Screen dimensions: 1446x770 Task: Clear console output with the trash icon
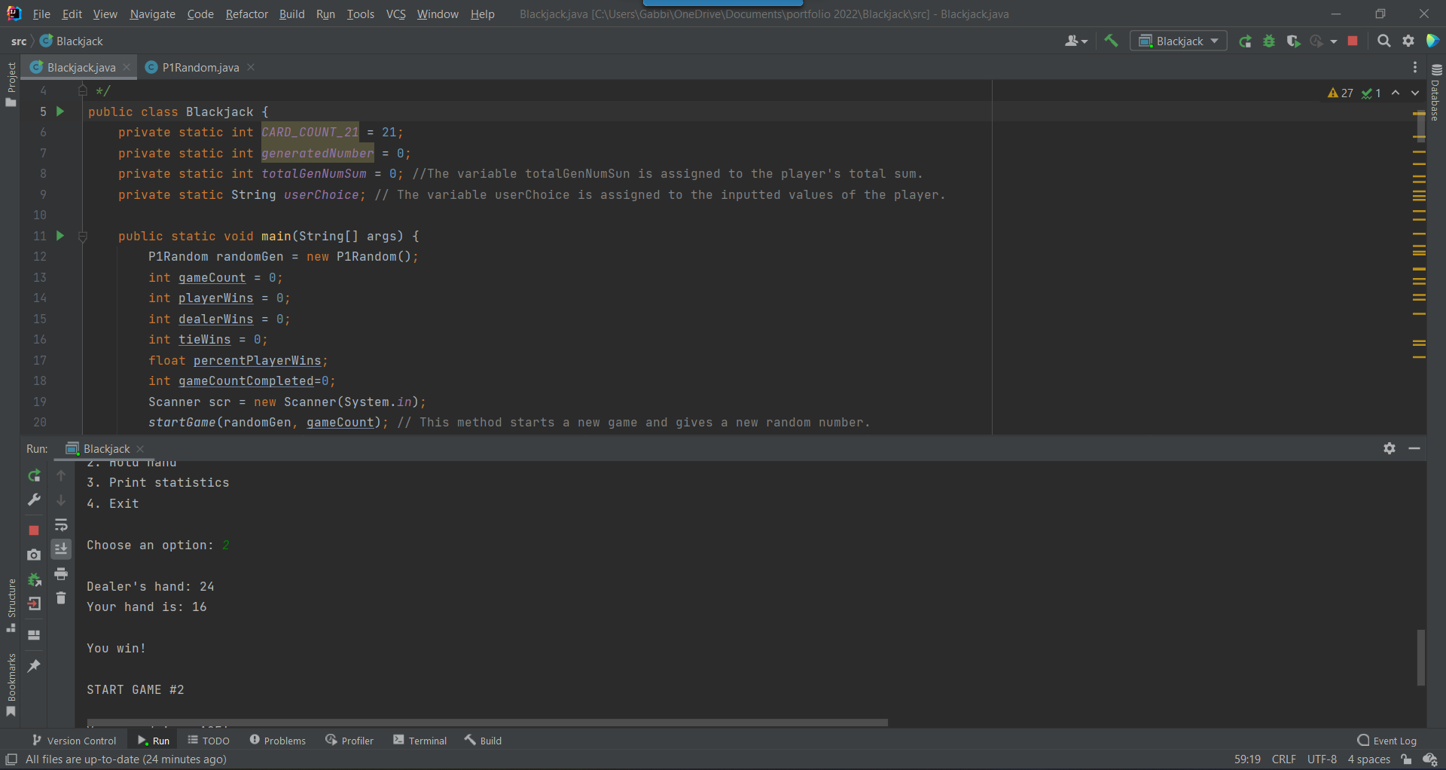coord(61,598)
